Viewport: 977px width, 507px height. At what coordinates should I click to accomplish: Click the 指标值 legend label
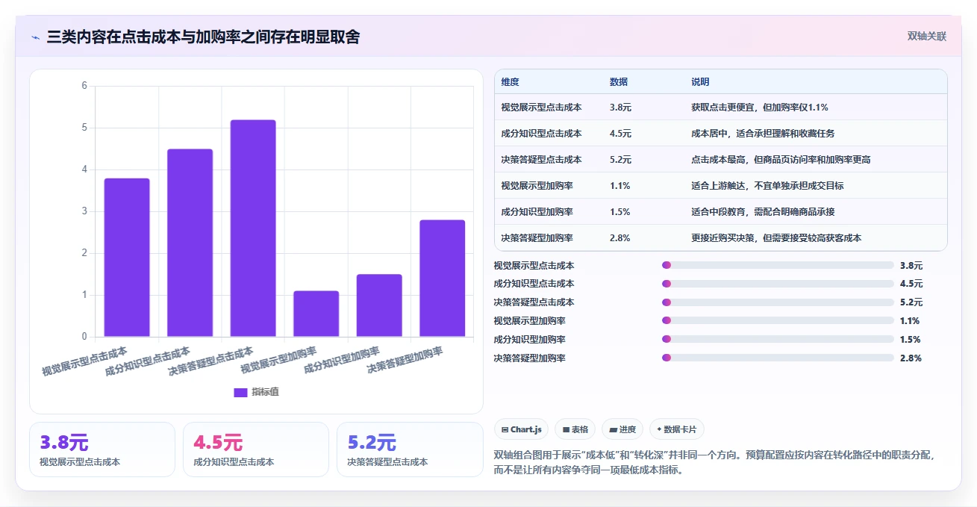point(265,392)
